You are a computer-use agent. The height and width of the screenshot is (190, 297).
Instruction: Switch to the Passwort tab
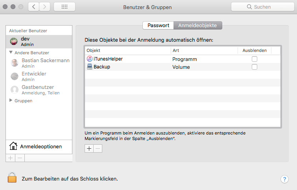158,25
